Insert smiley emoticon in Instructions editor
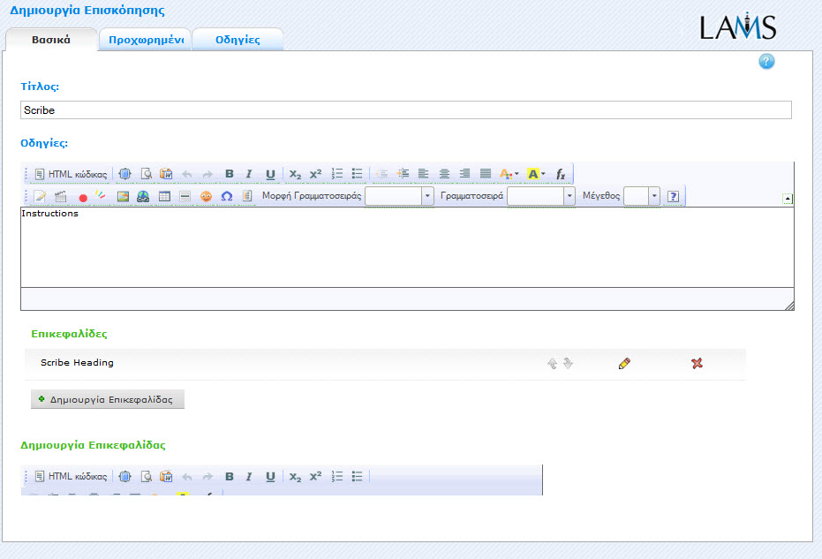Image resolution: width=822 pixels, height=559 pixels. tap(206, 196)
